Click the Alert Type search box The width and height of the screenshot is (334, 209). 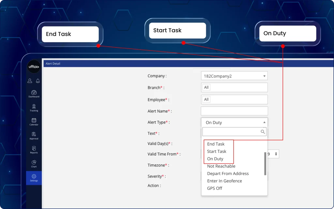click(x=234, y=132)
